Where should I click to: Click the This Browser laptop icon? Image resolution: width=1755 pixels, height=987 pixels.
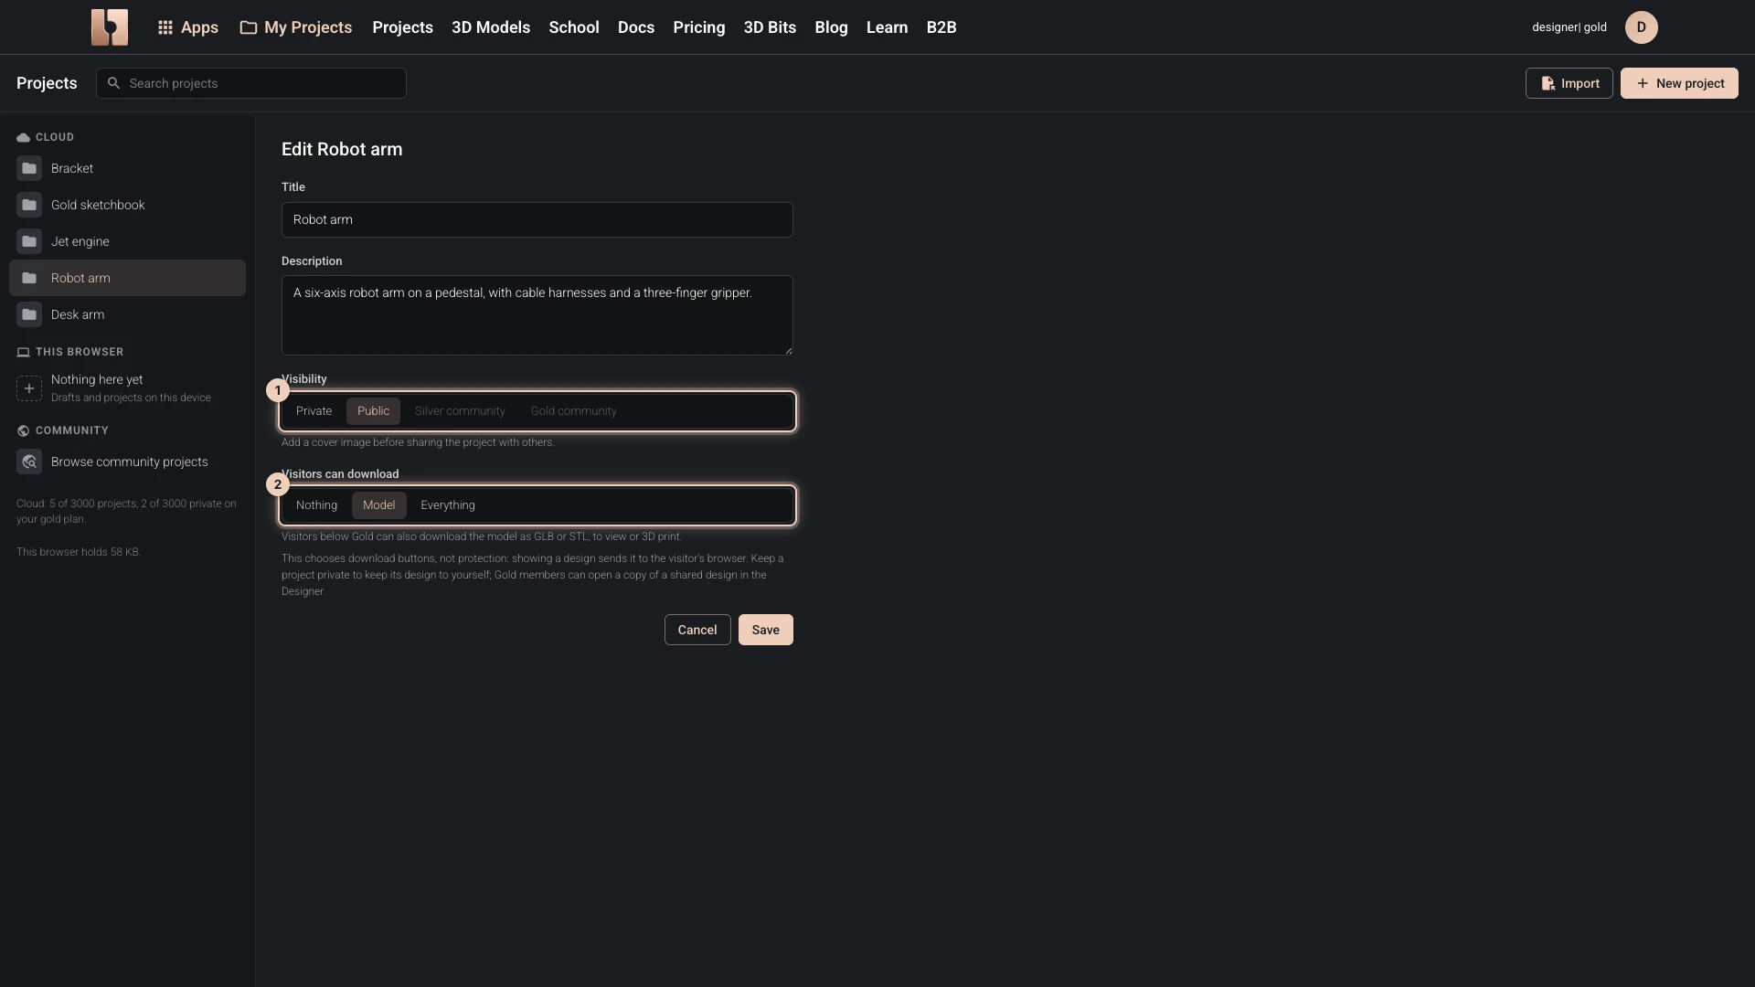(23, 352)
